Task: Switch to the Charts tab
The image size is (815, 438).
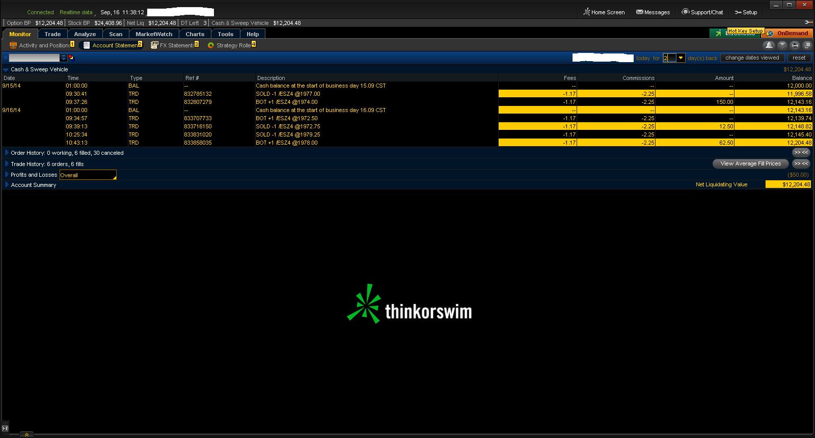Action: pyautogui.click(x=195, y=34)
